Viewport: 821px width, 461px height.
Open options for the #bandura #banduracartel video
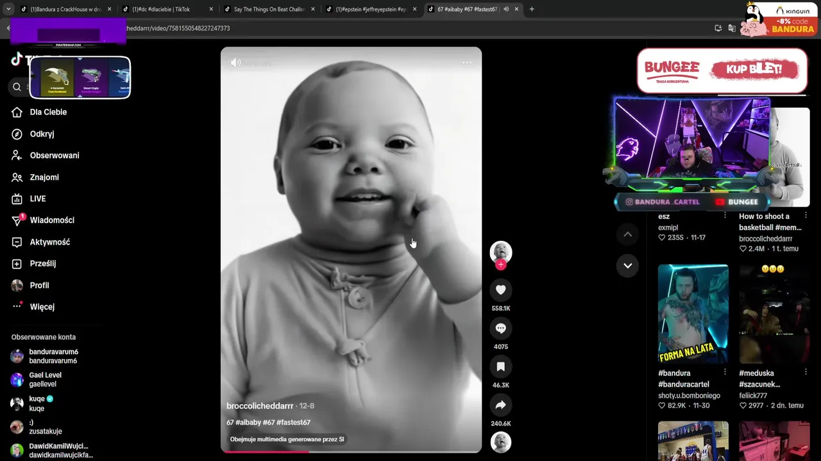click(725, 373)
